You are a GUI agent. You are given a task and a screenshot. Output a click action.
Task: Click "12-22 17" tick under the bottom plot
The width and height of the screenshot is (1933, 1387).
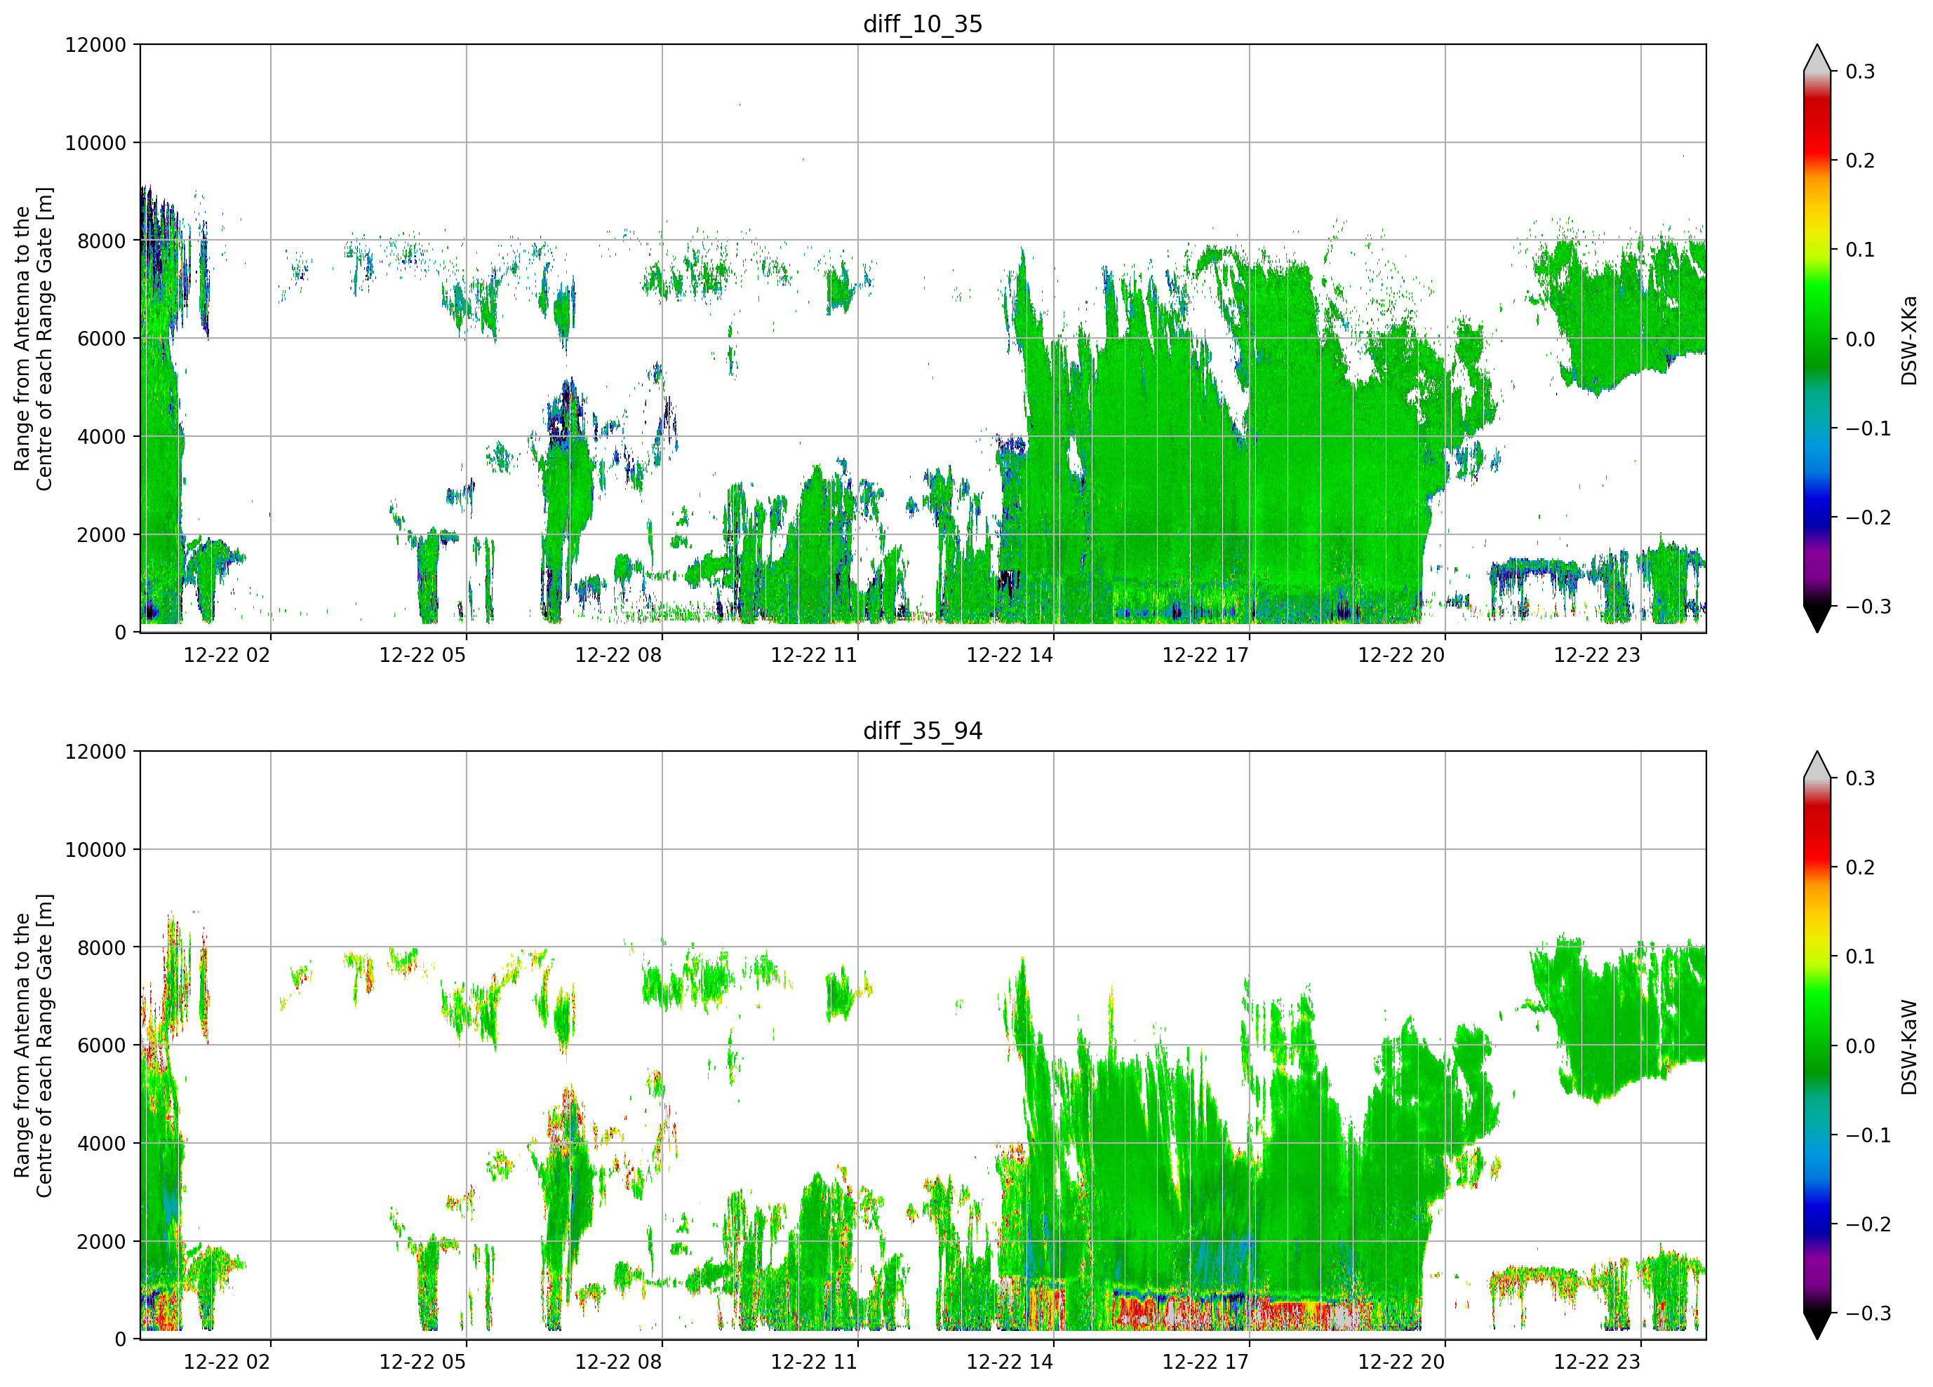pyautogui.click(x=1206, y=1362)
